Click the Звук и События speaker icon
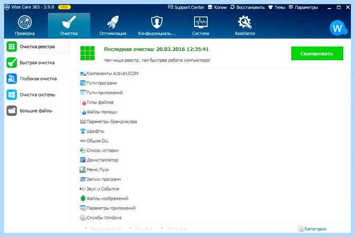The height and width of the screenshot is (237, 355). click(83, 188)
